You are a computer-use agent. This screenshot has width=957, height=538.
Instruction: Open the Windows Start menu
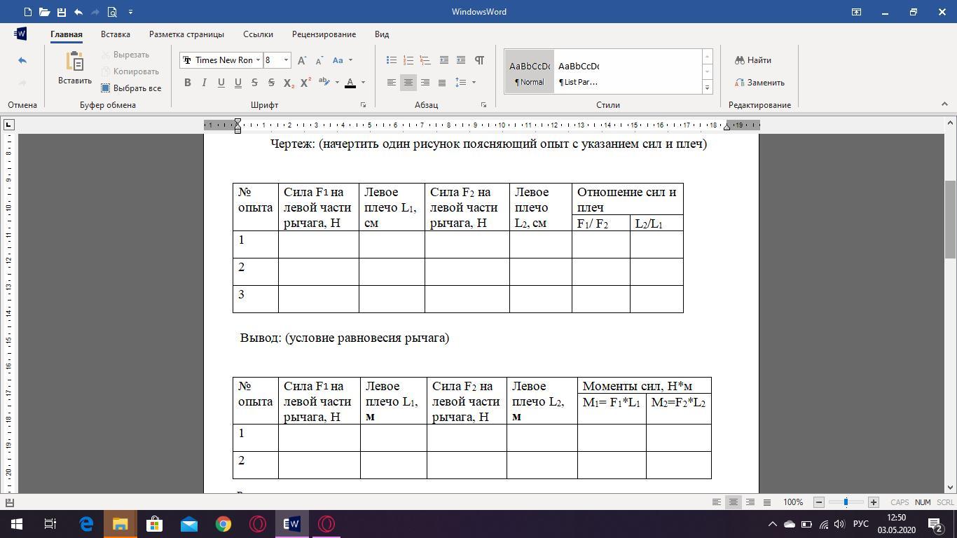pyautogui.click(x=17, y=524)
